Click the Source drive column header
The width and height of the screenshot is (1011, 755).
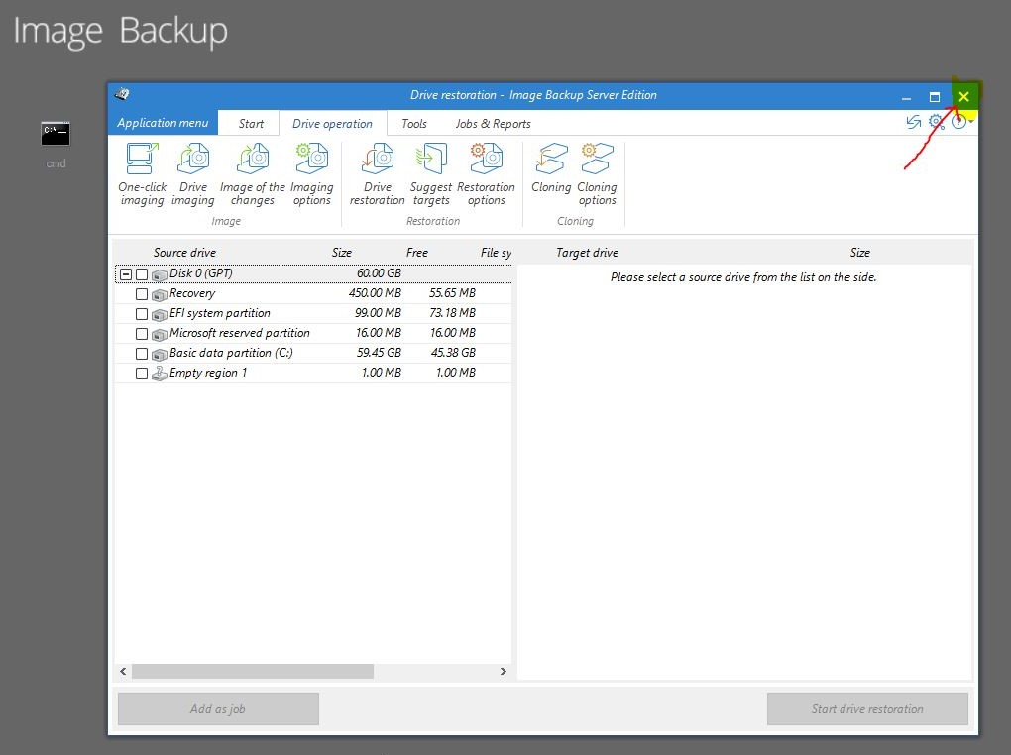click(184, 252)
